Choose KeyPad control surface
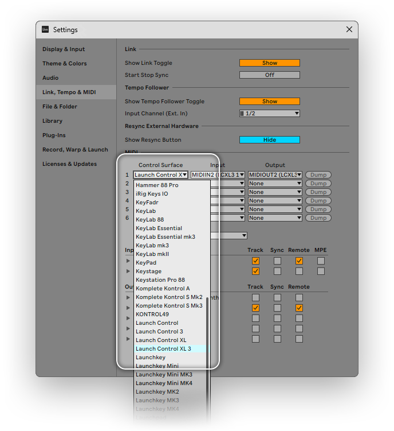The width and height of the screenshot is (394, 431). [x=171, y=263]
